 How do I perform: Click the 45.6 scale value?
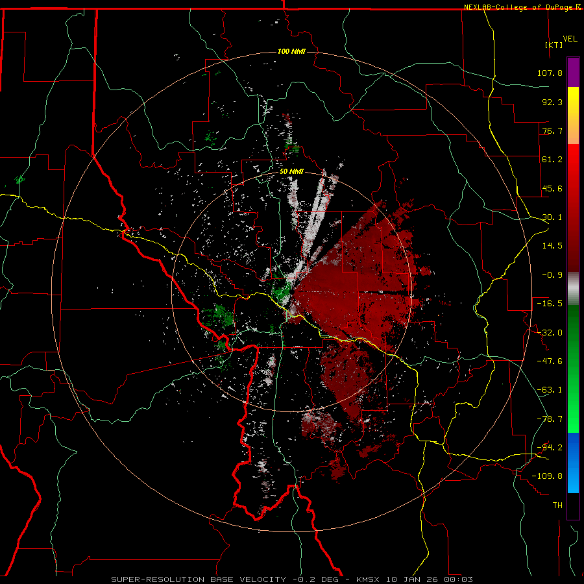click(x=552, y=188)
